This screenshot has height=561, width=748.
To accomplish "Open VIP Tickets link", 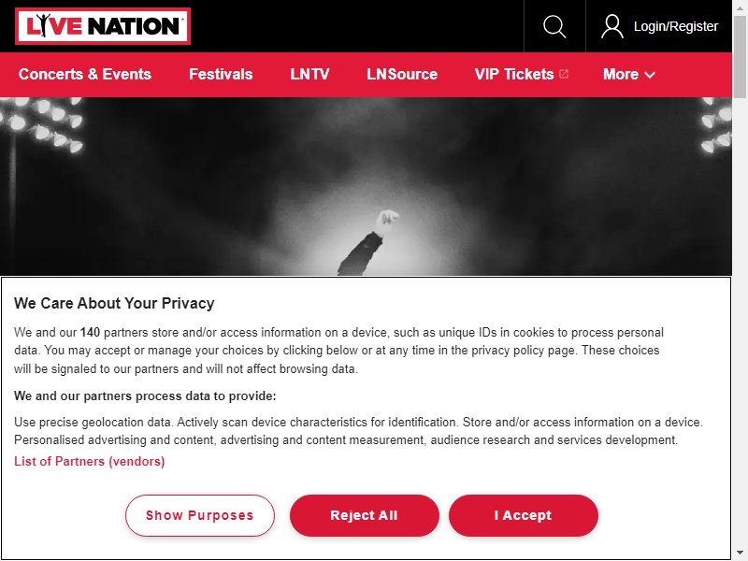I will (x=514, y=74).
